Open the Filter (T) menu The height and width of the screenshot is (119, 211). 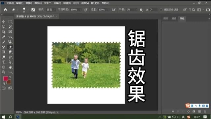point(67,3)
